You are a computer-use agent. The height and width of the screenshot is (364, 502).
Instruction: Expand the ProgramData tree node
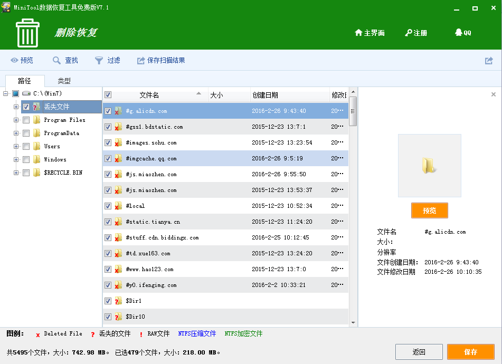(x=16, y=133)
